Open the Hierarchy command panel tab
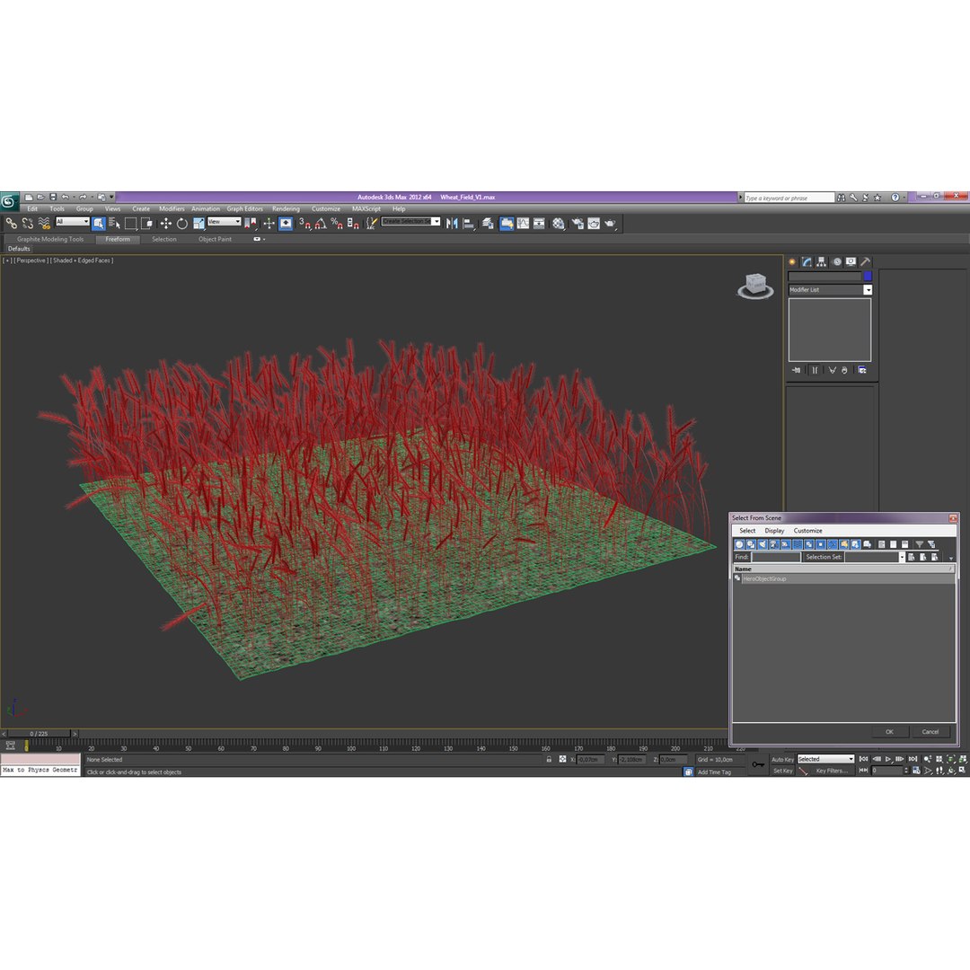The width and height of the screenshot is (970, 970). 821,261
